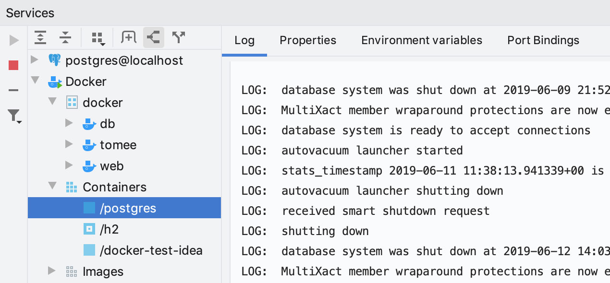The width and height of the screenshot is (610, 283).
Task: Click the Expand All toolbar icon
Action: click(x=40, y=37)
